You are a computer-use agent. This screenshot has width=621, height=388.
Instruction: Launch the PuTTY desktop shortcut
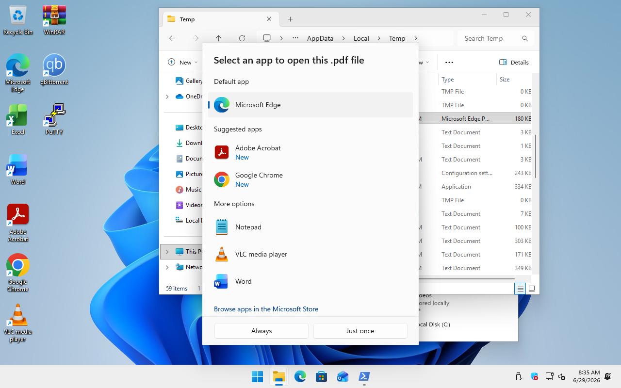(54, 120)
